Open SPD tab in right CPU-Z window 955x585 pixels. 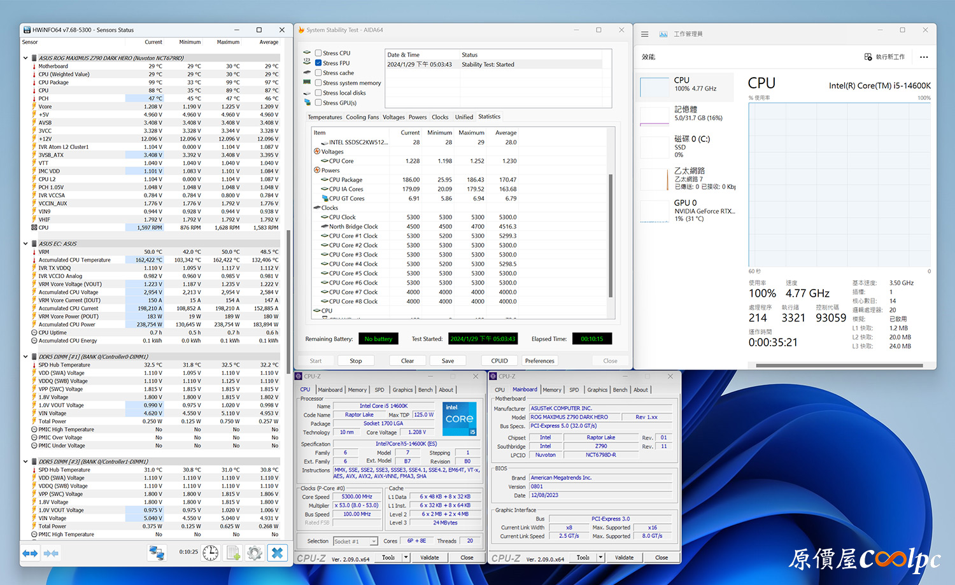click(x=574, y=390)
